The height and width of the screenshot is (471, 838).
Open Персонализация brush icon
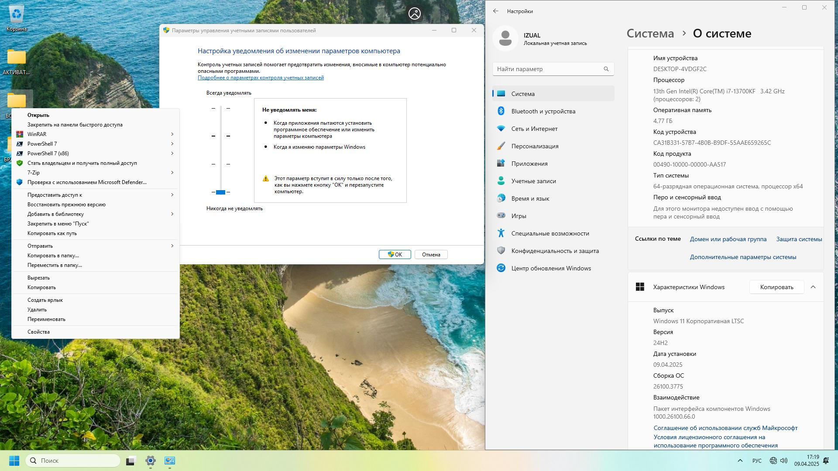(501, 146)
